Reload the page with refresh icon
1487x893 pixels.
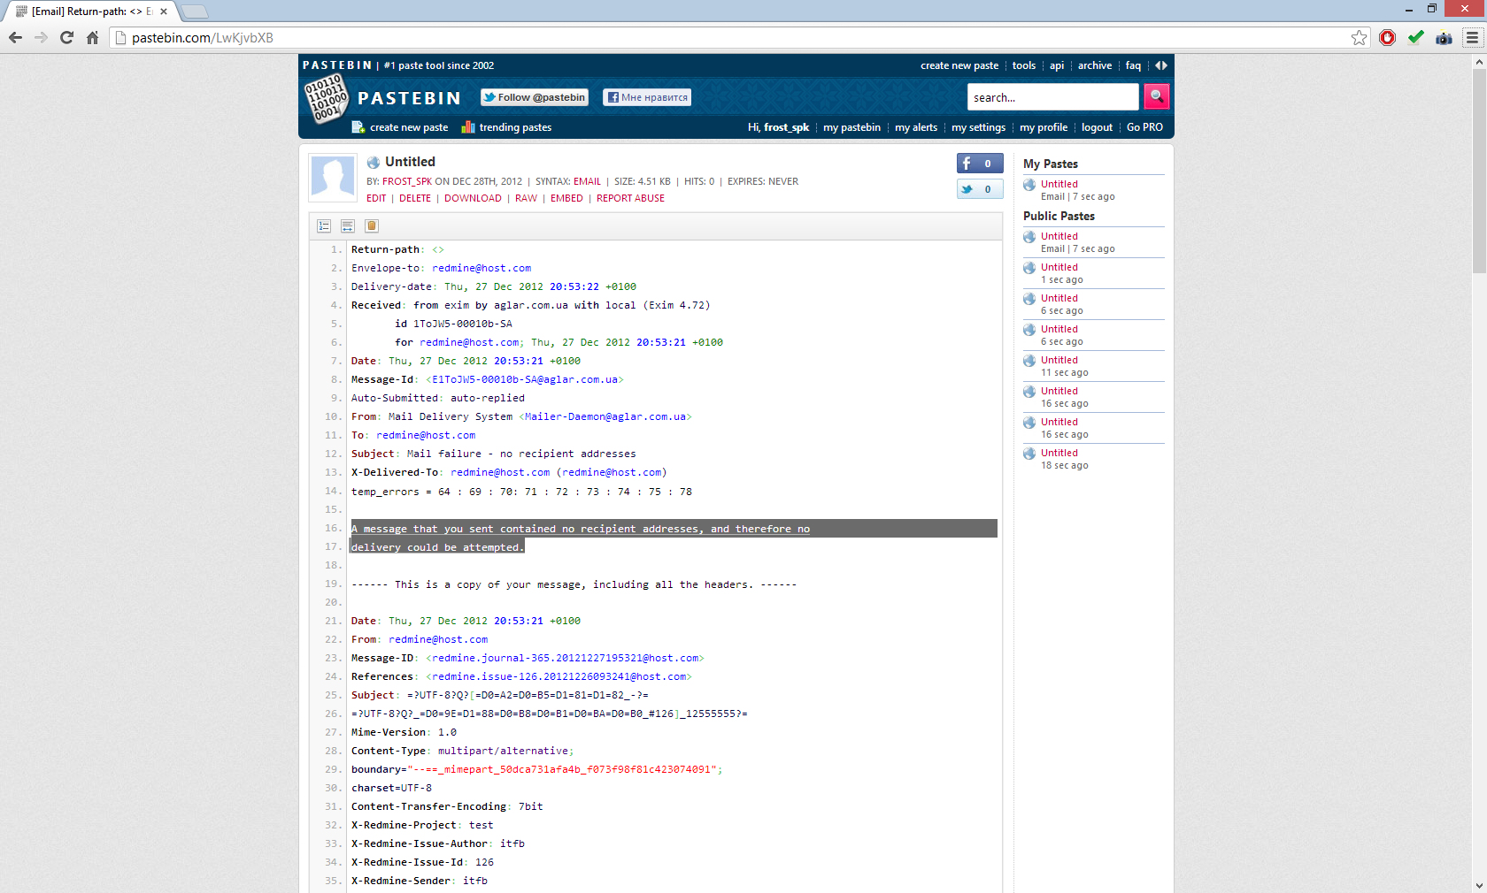[66, 37]
